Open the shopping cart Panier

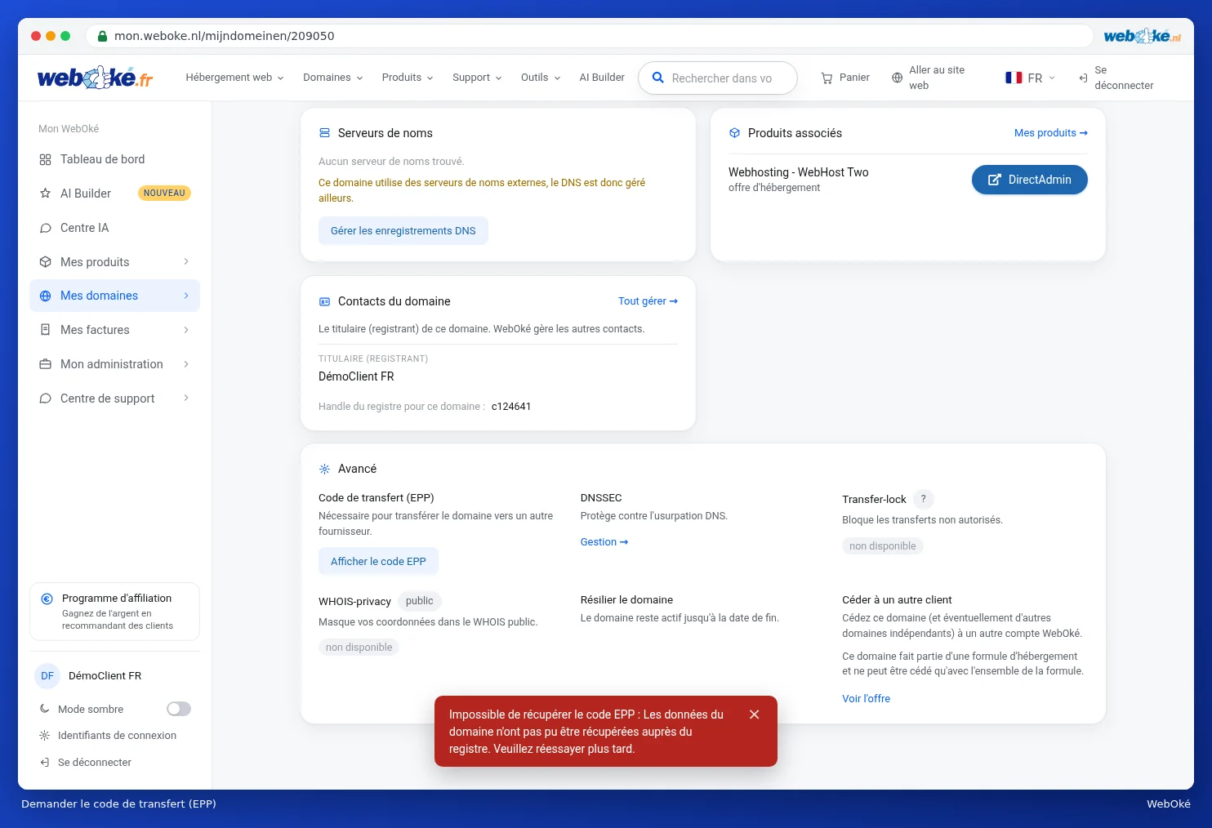pyautogui.click(x=845, y=78)
